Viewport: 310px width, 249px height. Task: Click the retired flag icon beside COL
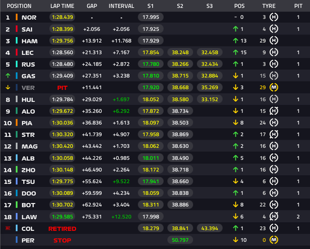pos(8,228)
